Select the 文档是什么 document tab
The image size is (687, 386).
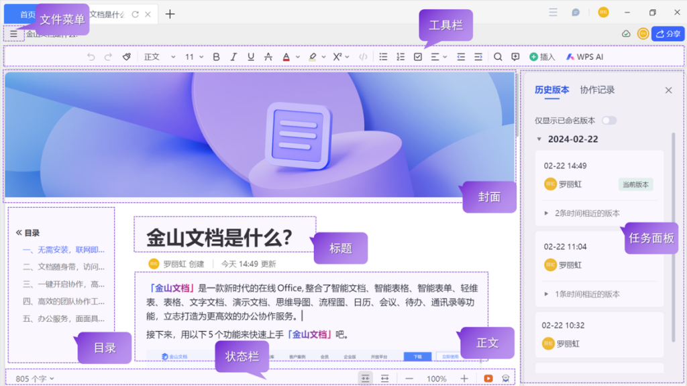[x=107, y=15]
